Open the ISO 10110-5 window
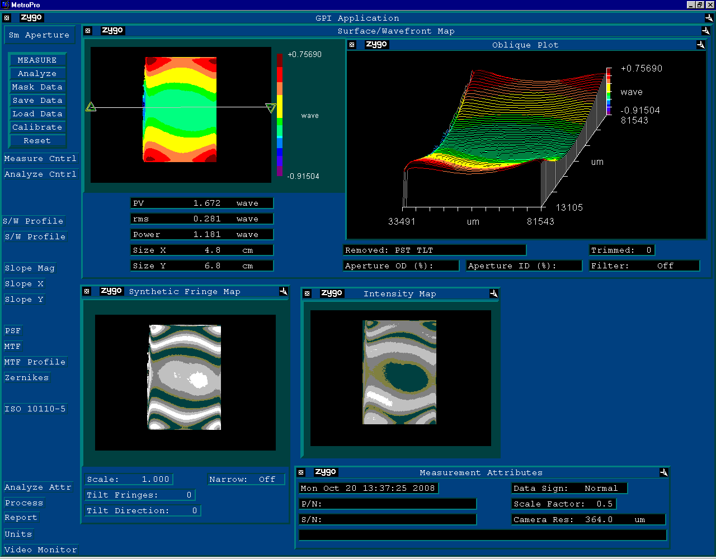716x559 pixels. click(35, 409)
